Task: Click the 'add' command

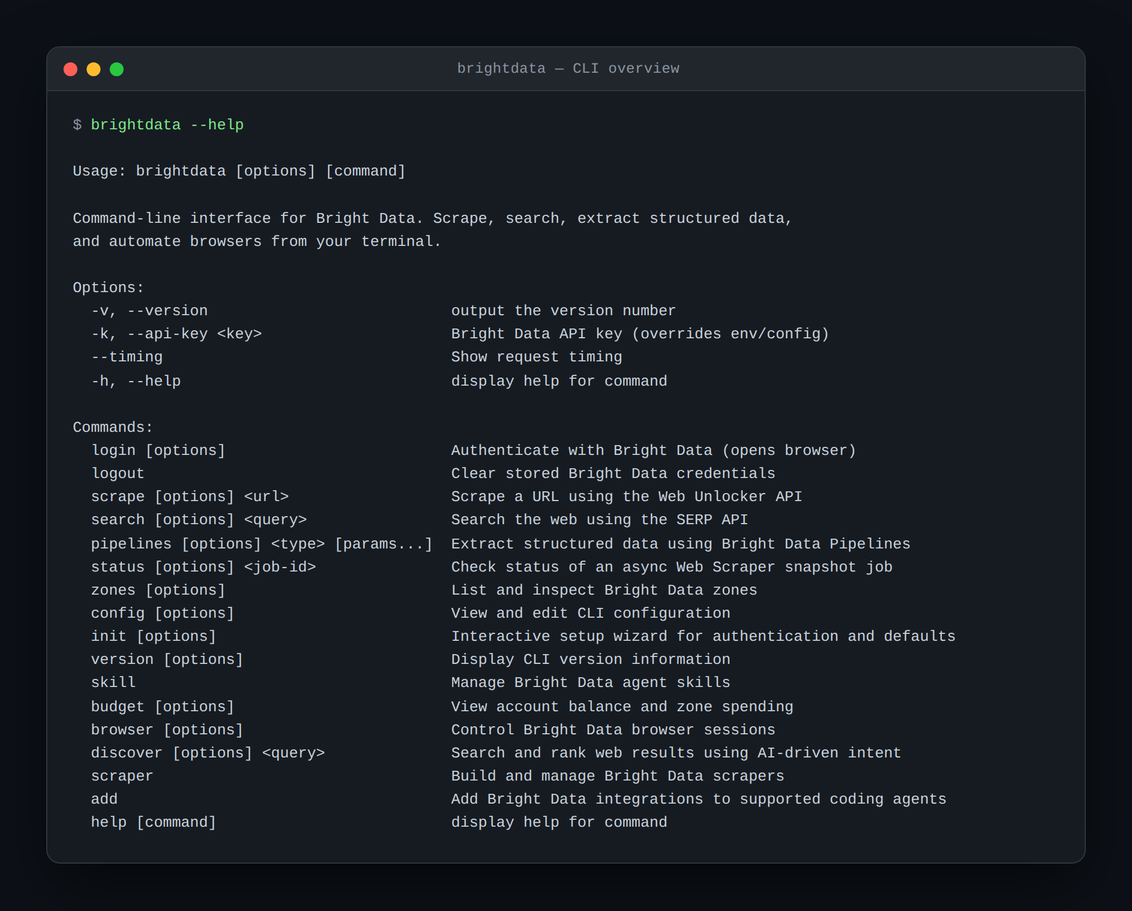Action: [105, 799]
